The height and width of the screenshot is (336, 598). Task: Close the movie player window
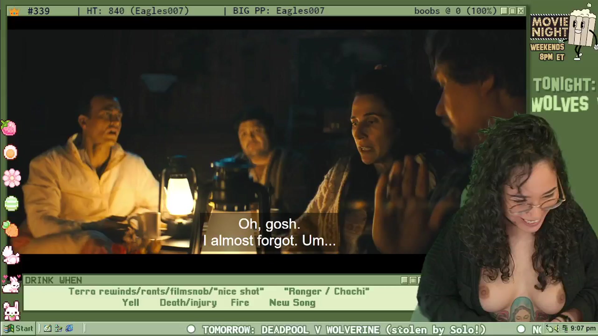point(521,11)
